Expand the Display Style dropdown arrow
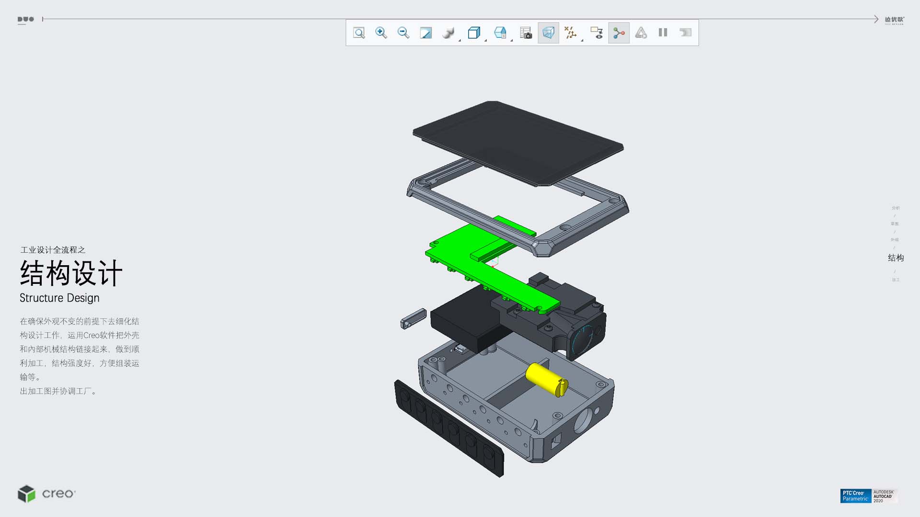The image size is (920, 517). [x=485, y=40]
